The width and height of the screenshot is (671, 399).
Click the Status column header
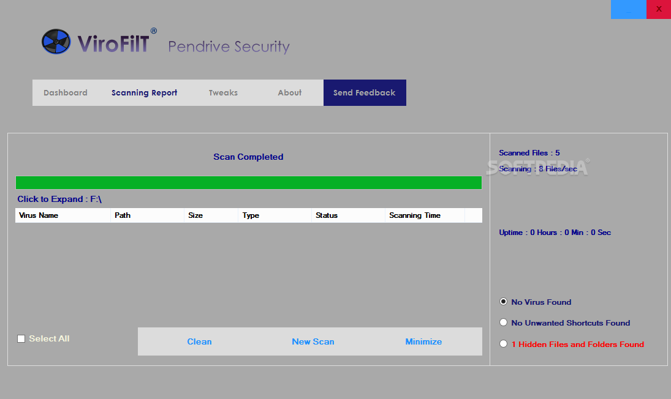348,215
